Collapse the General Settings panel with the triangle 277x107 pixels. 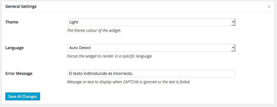click(269, 6)
